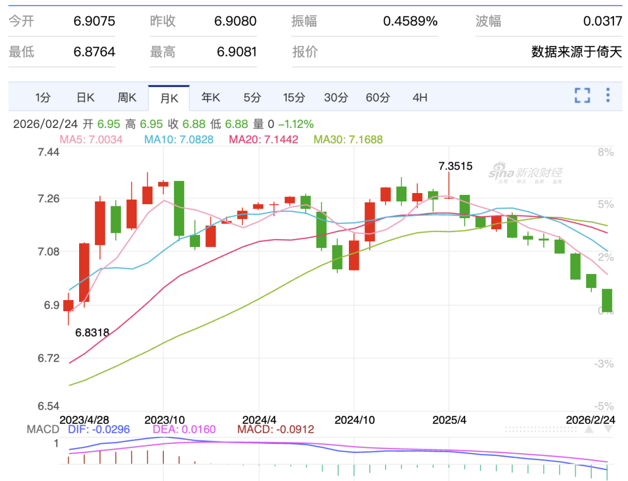Click the 8% right axis label
Screen dimensions: 628x481
pyautogui.click(x=605, y=152)
